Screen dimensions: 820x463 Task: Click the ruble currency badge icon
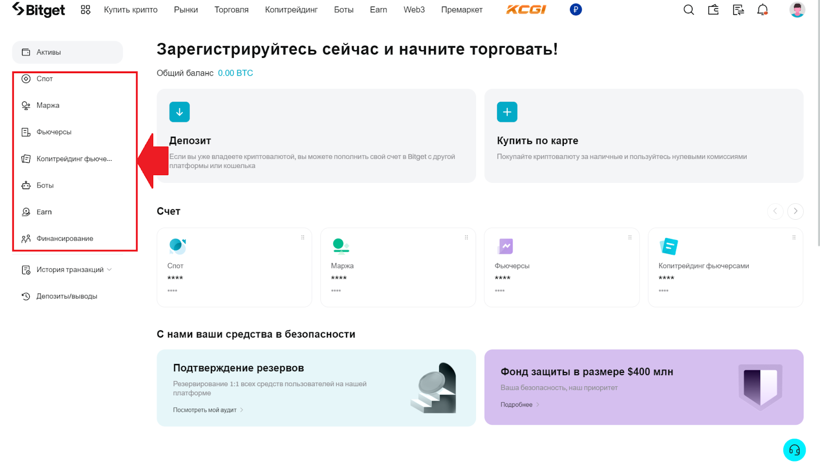576,10
